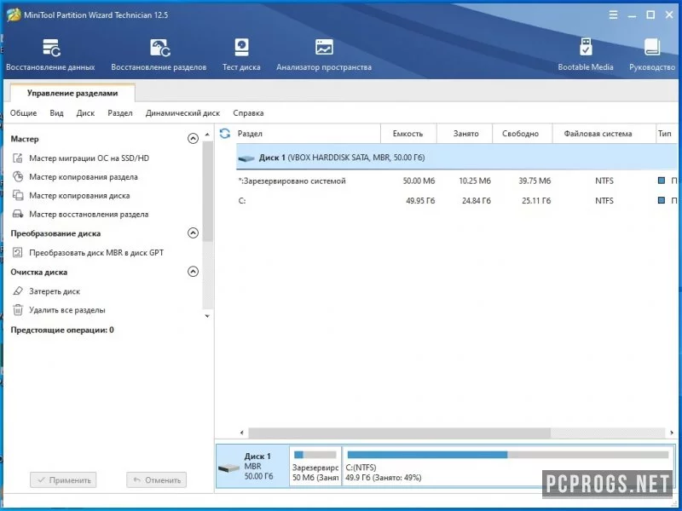Create Bootable Media
This screenshot has width=682, height=511.
(x=586, y=55)
